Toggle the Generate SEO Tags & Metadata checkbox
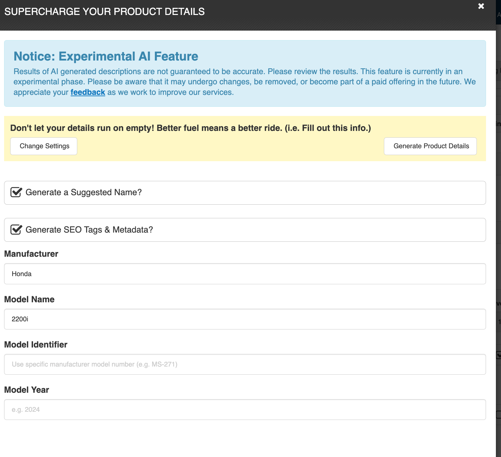The image size is (501, 457). [x=16, y=230]
